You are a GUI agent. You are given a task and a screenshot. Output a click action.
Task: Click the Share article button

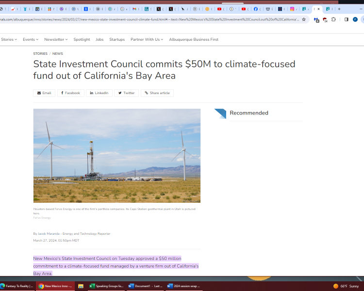click(x=157, y=93)
